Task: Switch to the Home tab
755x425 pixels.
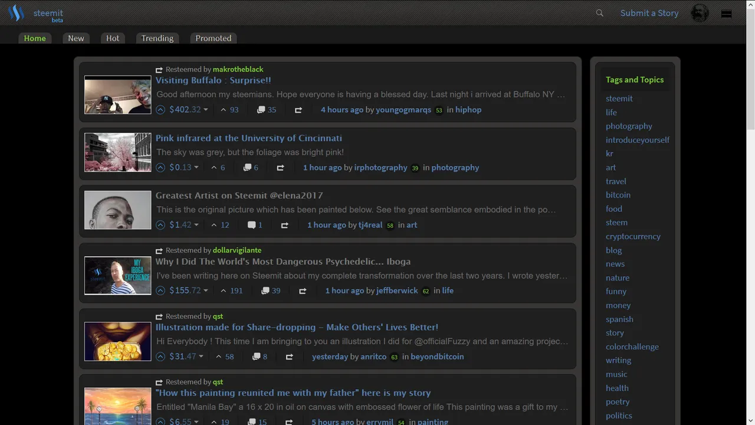Action: 35,38
